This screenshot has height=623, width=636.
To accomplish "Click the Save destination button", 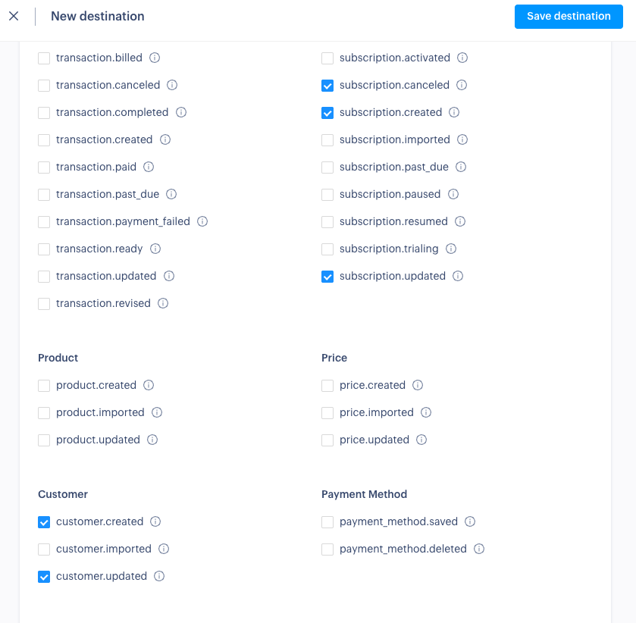I will [x=569, y=16].
